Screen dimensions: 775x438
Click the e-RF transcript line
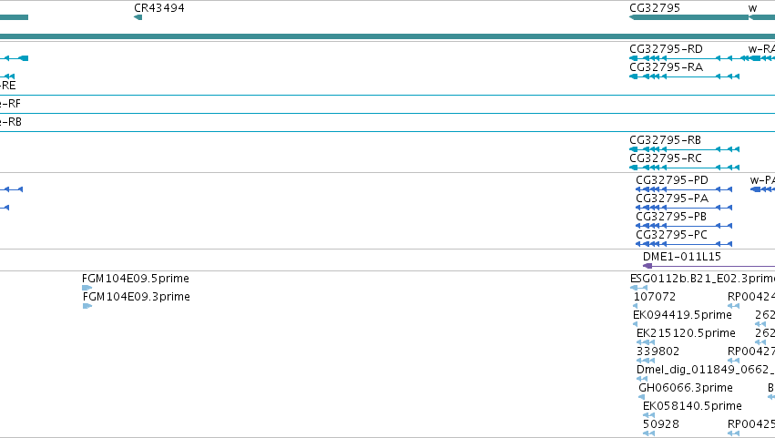[388, 113]
